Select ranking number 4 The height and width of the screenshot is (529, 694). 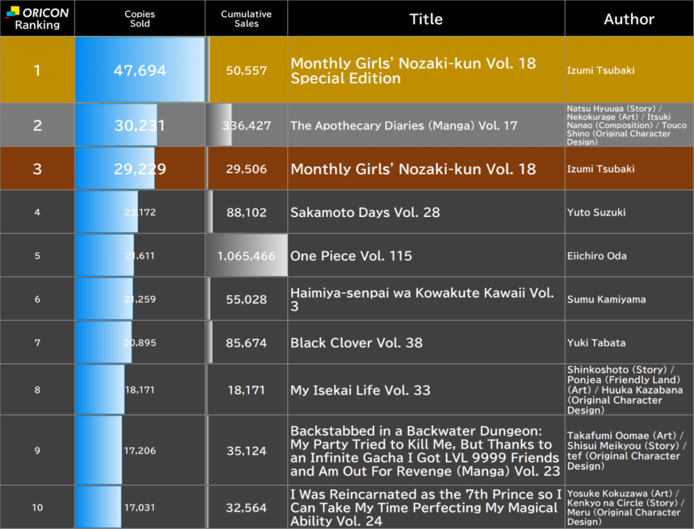pyautogui.click(x=37, y=212)
